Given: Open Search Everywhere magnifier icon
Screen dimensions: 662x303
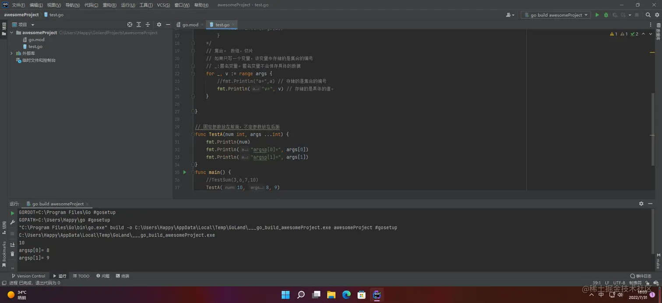Looking at the screenshot, I should (648, 15).
